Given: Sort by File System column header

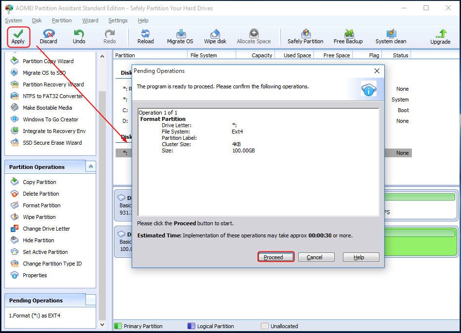Looking at the screenshot, I should (x=211, y=55).
